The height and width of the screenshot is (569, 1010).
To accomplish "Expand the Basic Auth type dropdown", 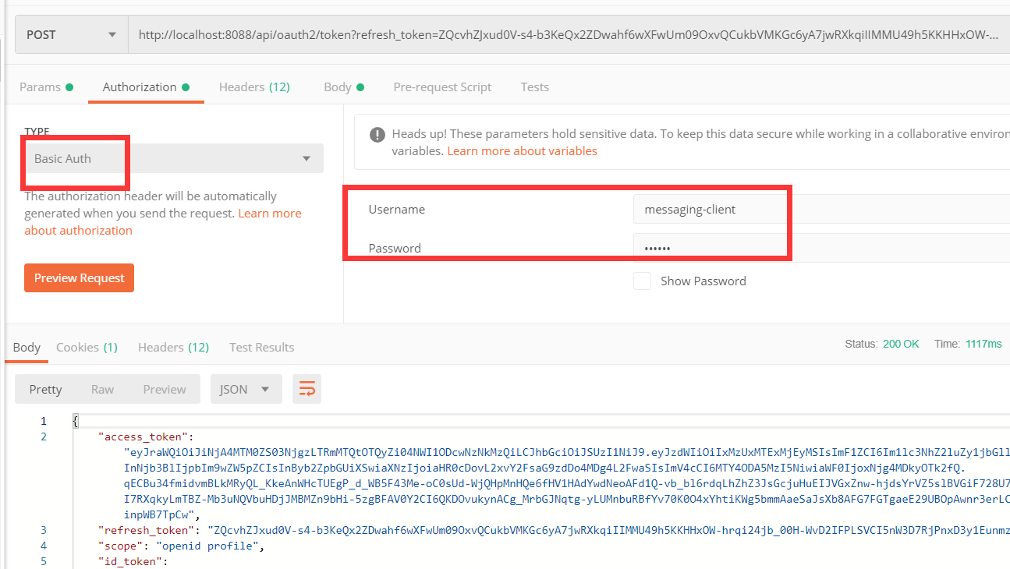I will point(173,158).
